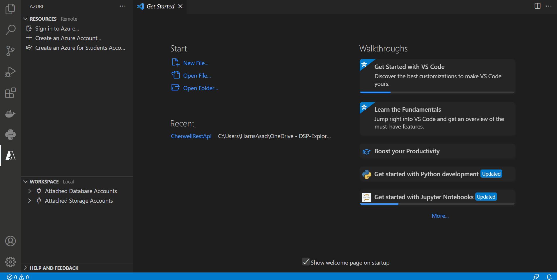
Task: Click the feedback icon in status bar
Action: click(536, 277)
